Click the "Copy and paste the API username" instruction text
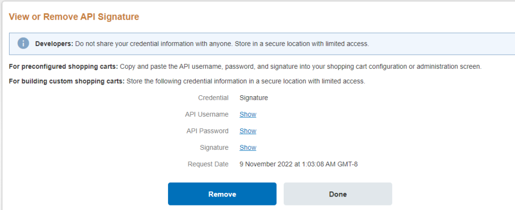The image size is (515, 210). click(300, 67)
